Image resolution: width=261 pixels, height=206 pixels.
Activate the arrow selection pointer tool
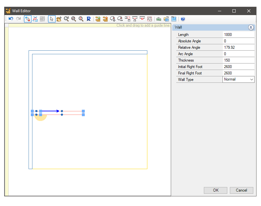[52, 19]
